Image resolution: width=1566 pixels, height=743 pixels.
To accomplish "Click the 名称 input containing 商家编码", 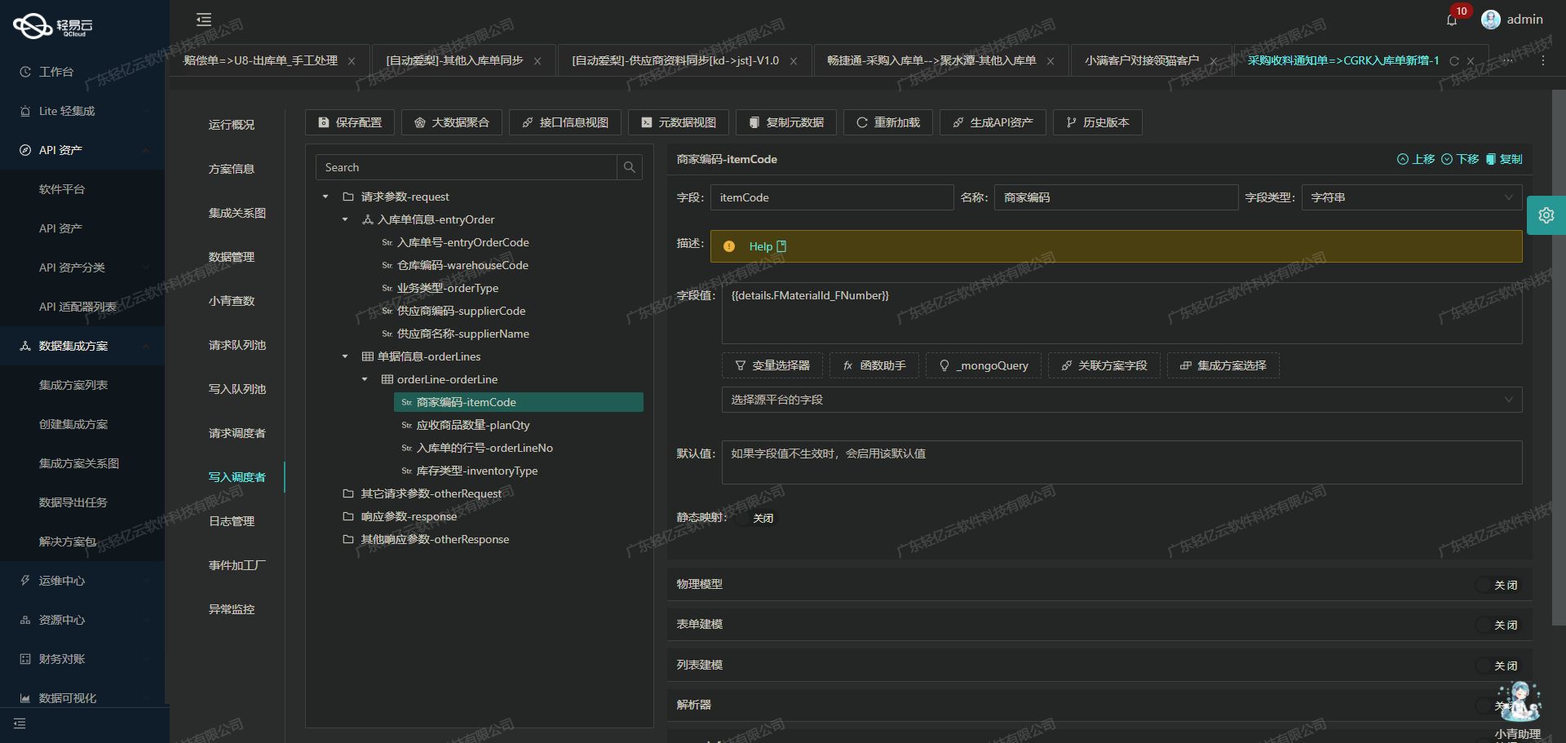I will pos(1116,197).
